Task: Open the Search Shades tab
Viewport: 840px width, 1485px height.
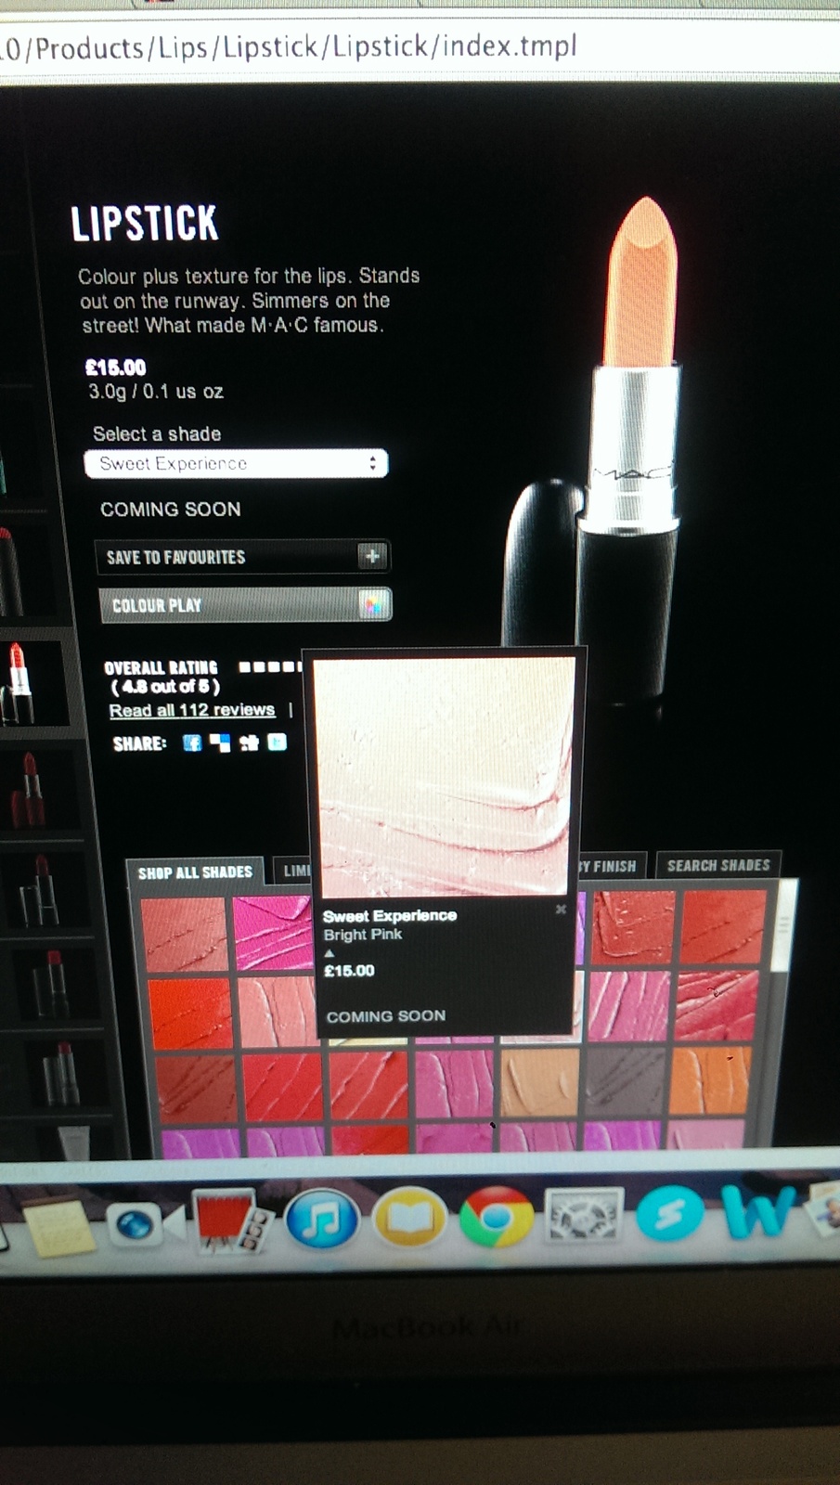Action: point(718,865)
